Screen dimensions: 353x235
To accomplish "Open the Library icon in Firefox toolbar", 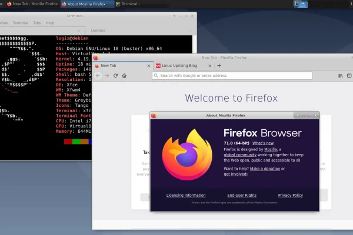I will pos(341,76).
